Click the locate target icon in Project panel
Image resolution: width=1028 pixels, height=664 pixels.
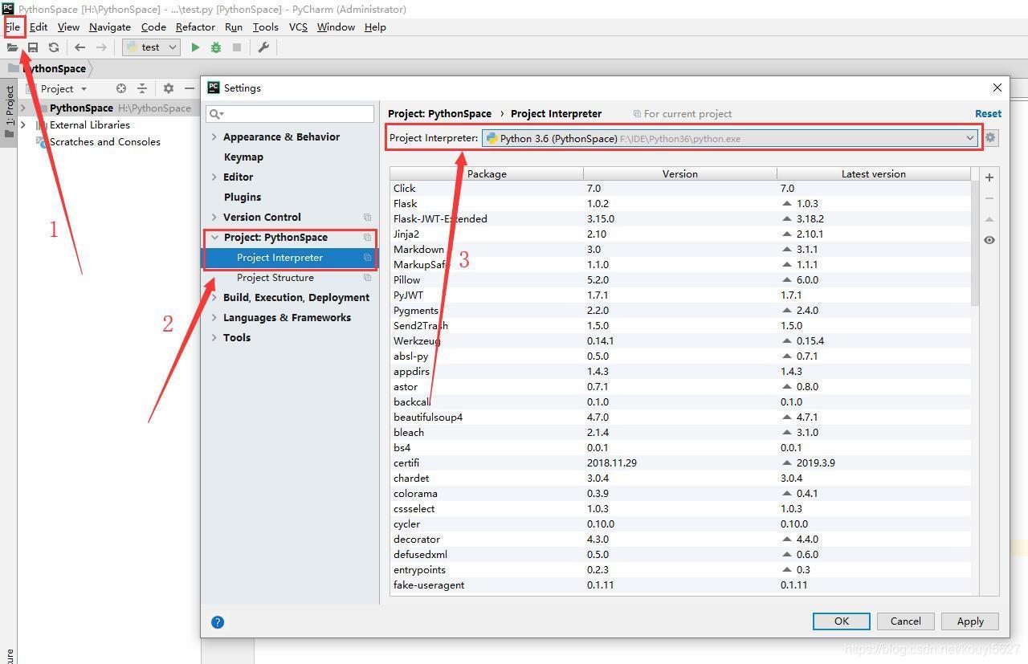(121, 88)
